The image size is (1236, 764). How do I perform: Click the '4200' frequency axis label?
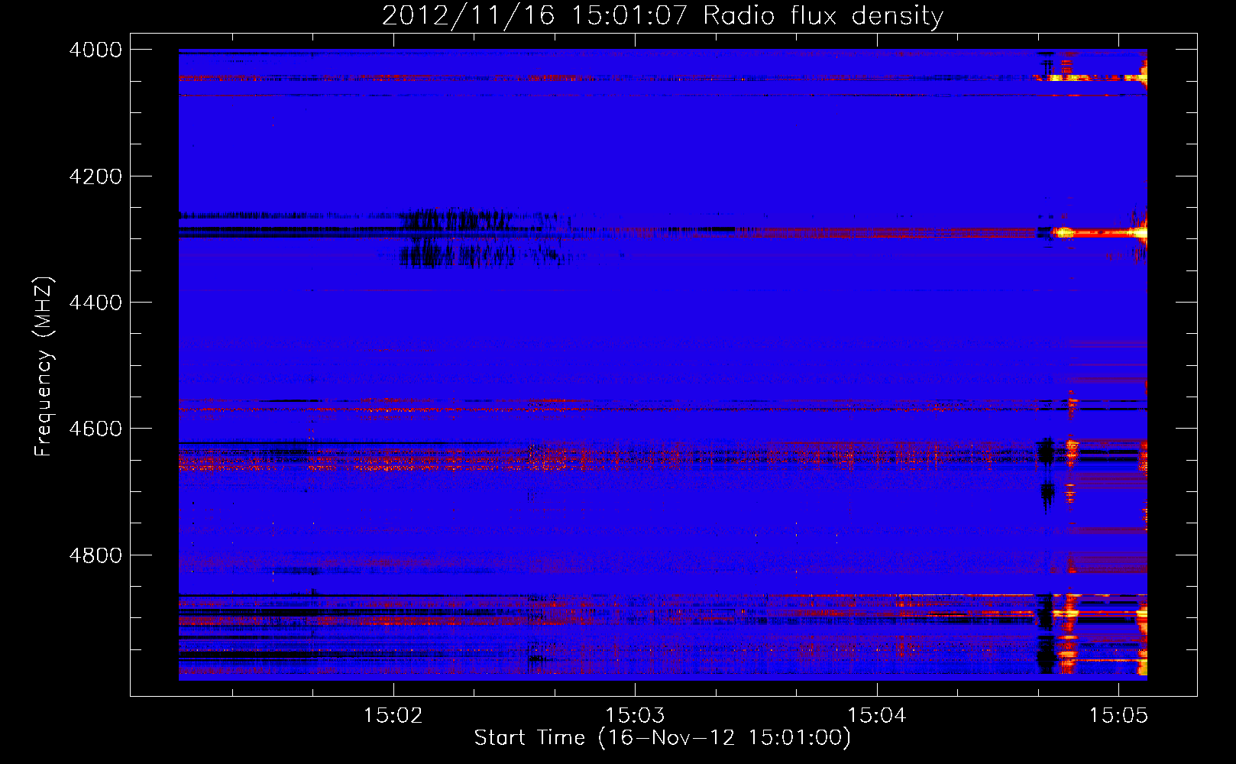(x=95, y=176)
